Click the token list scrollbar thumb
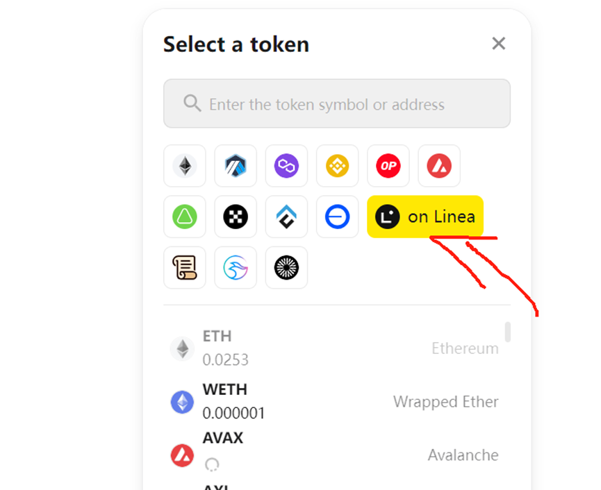Image resolution: width=601 pixels, height=490 pixels. pyautogui.click(x=507, y=332)
